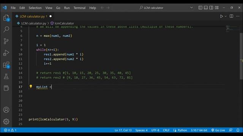Image resolution: width=243 pixels, height=136 pixels.
Task: Change encoding via UTF-8 status item
Action: coord(155,130)
